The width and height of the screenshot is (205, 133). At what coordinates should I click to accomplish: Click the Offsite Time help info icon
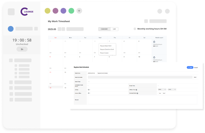click(136, 90)
